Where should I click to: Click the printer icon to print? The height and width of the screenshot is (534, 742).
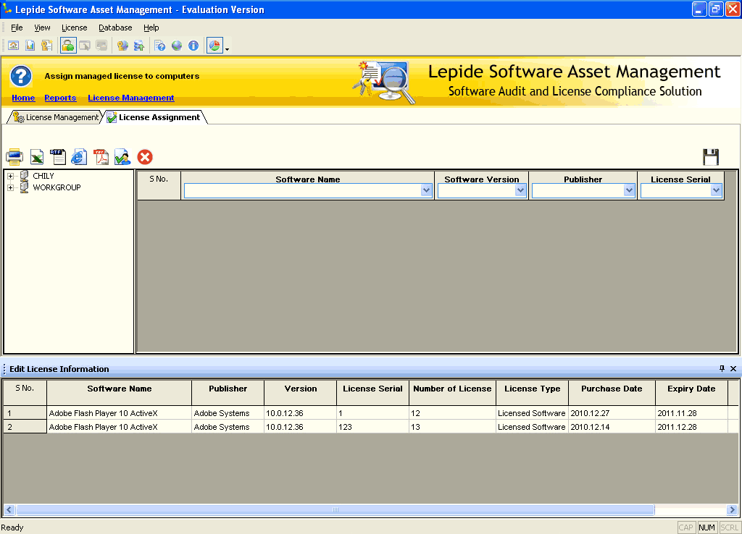point(14,156)
